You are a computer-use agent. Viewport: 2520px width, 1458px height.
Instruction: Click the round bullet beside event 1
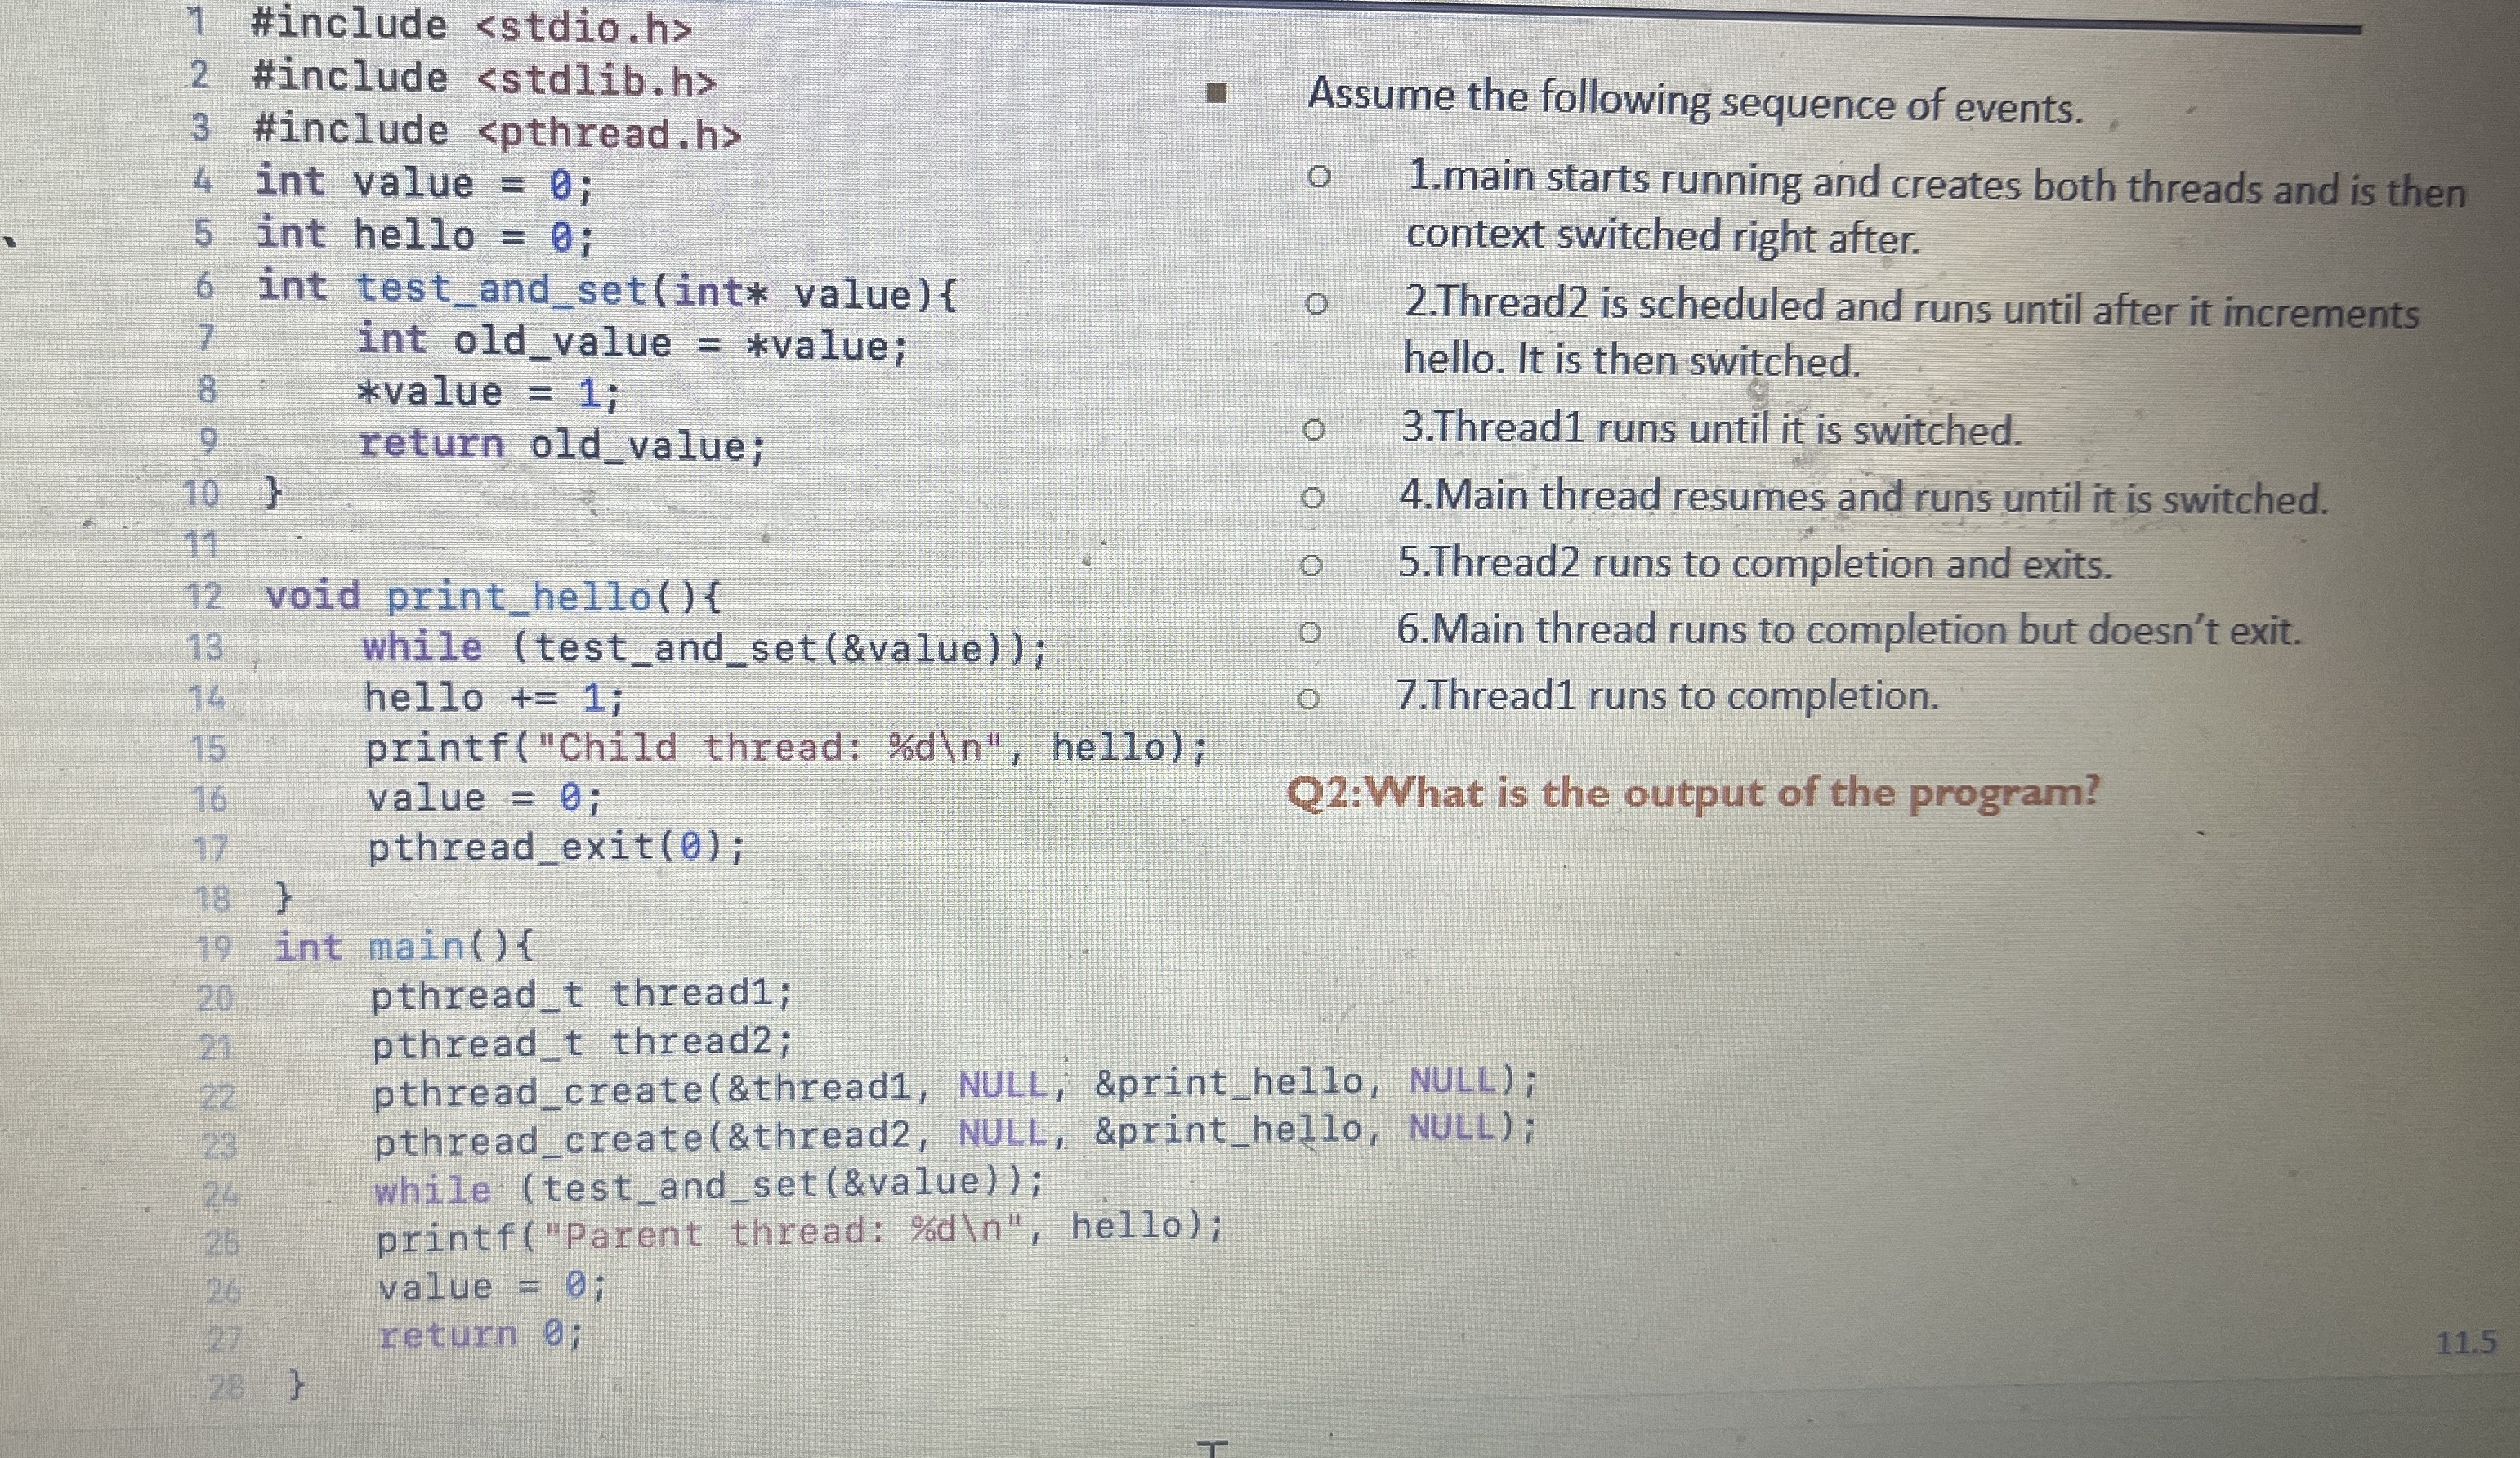click(1319, 177)
